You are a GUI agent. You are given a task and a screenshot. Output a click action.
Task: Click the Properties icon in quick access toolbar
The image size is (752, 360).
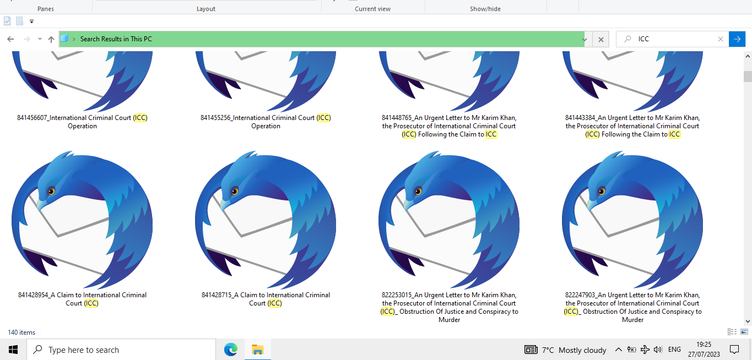[x=7, y=21]
